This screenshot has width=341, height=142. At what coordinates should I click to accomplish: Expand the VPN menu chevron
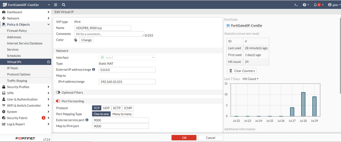coord(49,93)
